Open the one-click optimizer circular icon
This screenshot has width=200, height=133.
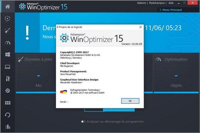[x=8, y=18]
